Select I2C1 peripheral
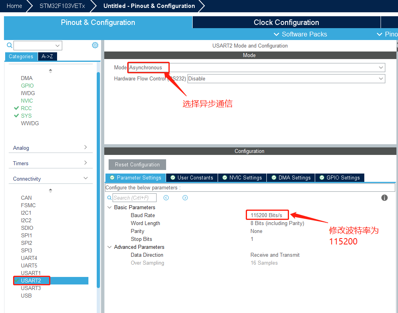Viewport: 398px width, 313px height. pos(26,213)
